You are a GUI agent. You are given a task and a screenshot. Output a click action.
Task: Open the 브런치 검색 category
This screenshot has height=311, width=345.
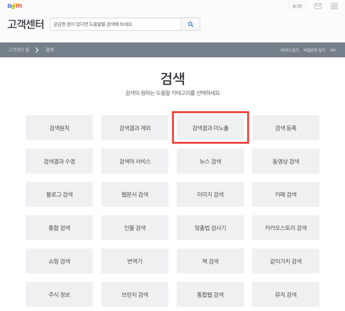135,294
